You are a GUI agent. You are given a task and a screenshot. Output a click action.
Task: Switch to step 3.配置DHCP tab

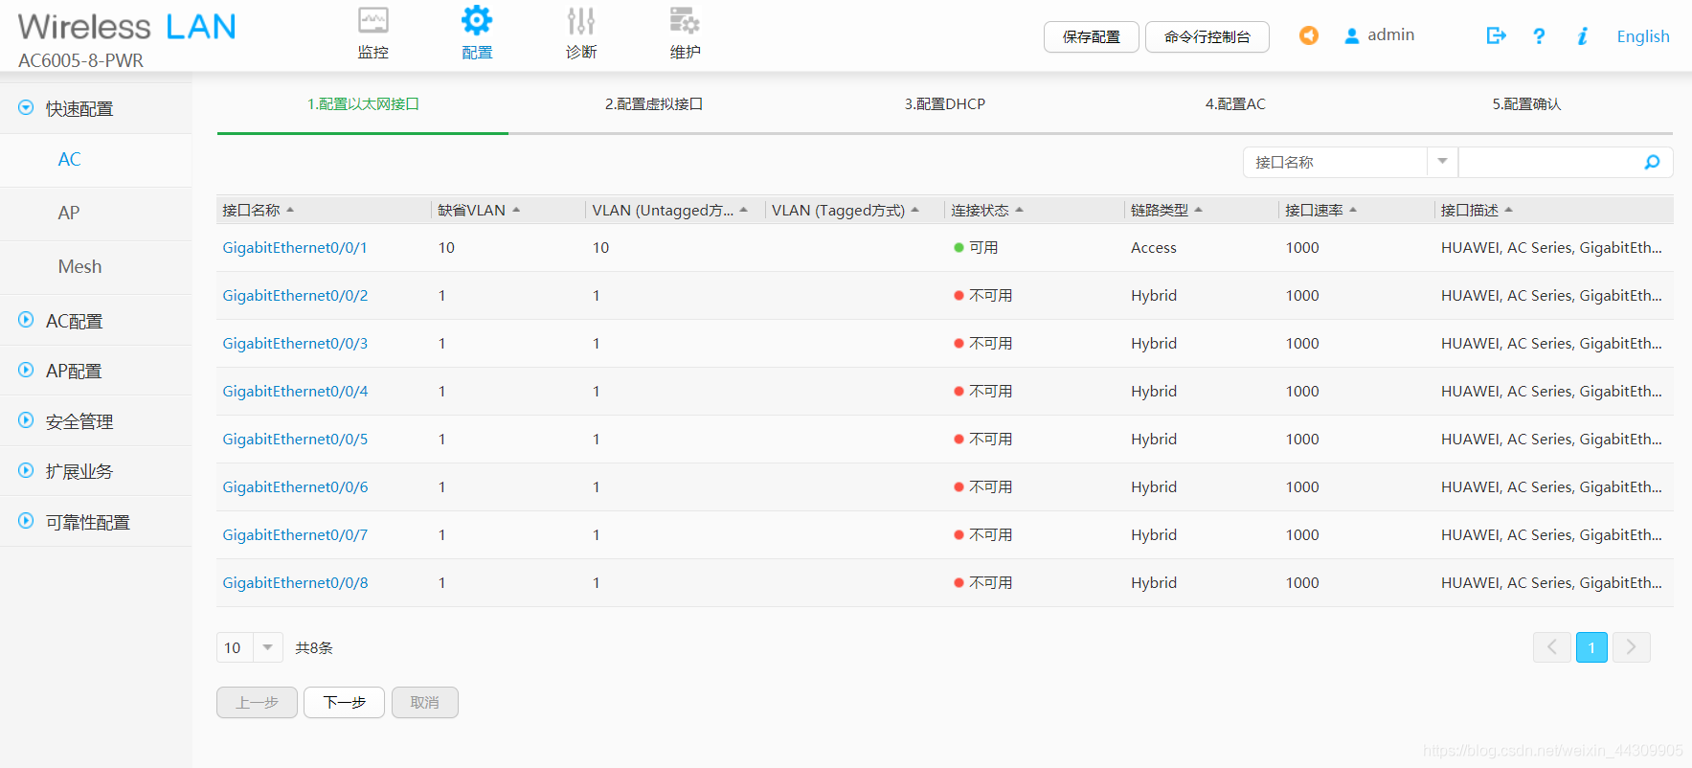coord(945,103)
